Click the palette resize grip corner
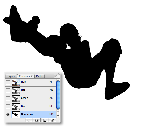Screen dimensions: 161x127 [x=59, y=121]
